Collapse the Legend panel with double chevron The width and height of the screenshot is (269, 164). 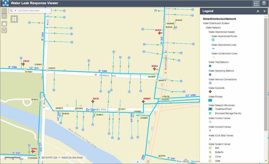[258, 11]
